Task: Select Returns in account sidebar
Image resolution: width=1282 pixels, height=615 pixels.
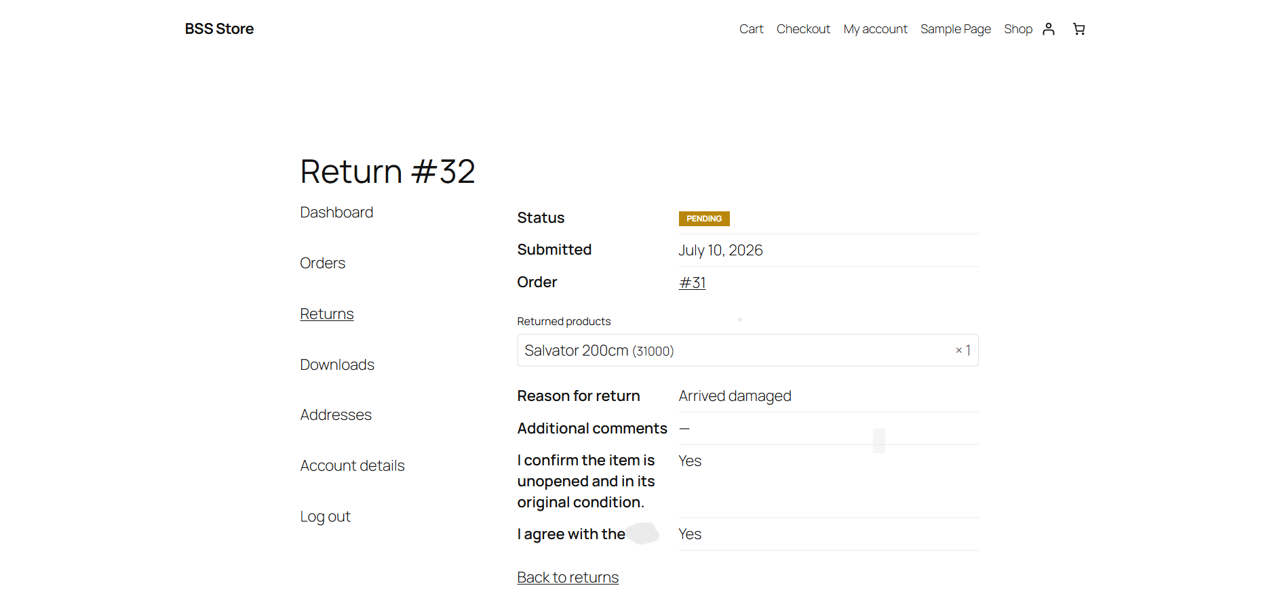Action: pos(327,314)
